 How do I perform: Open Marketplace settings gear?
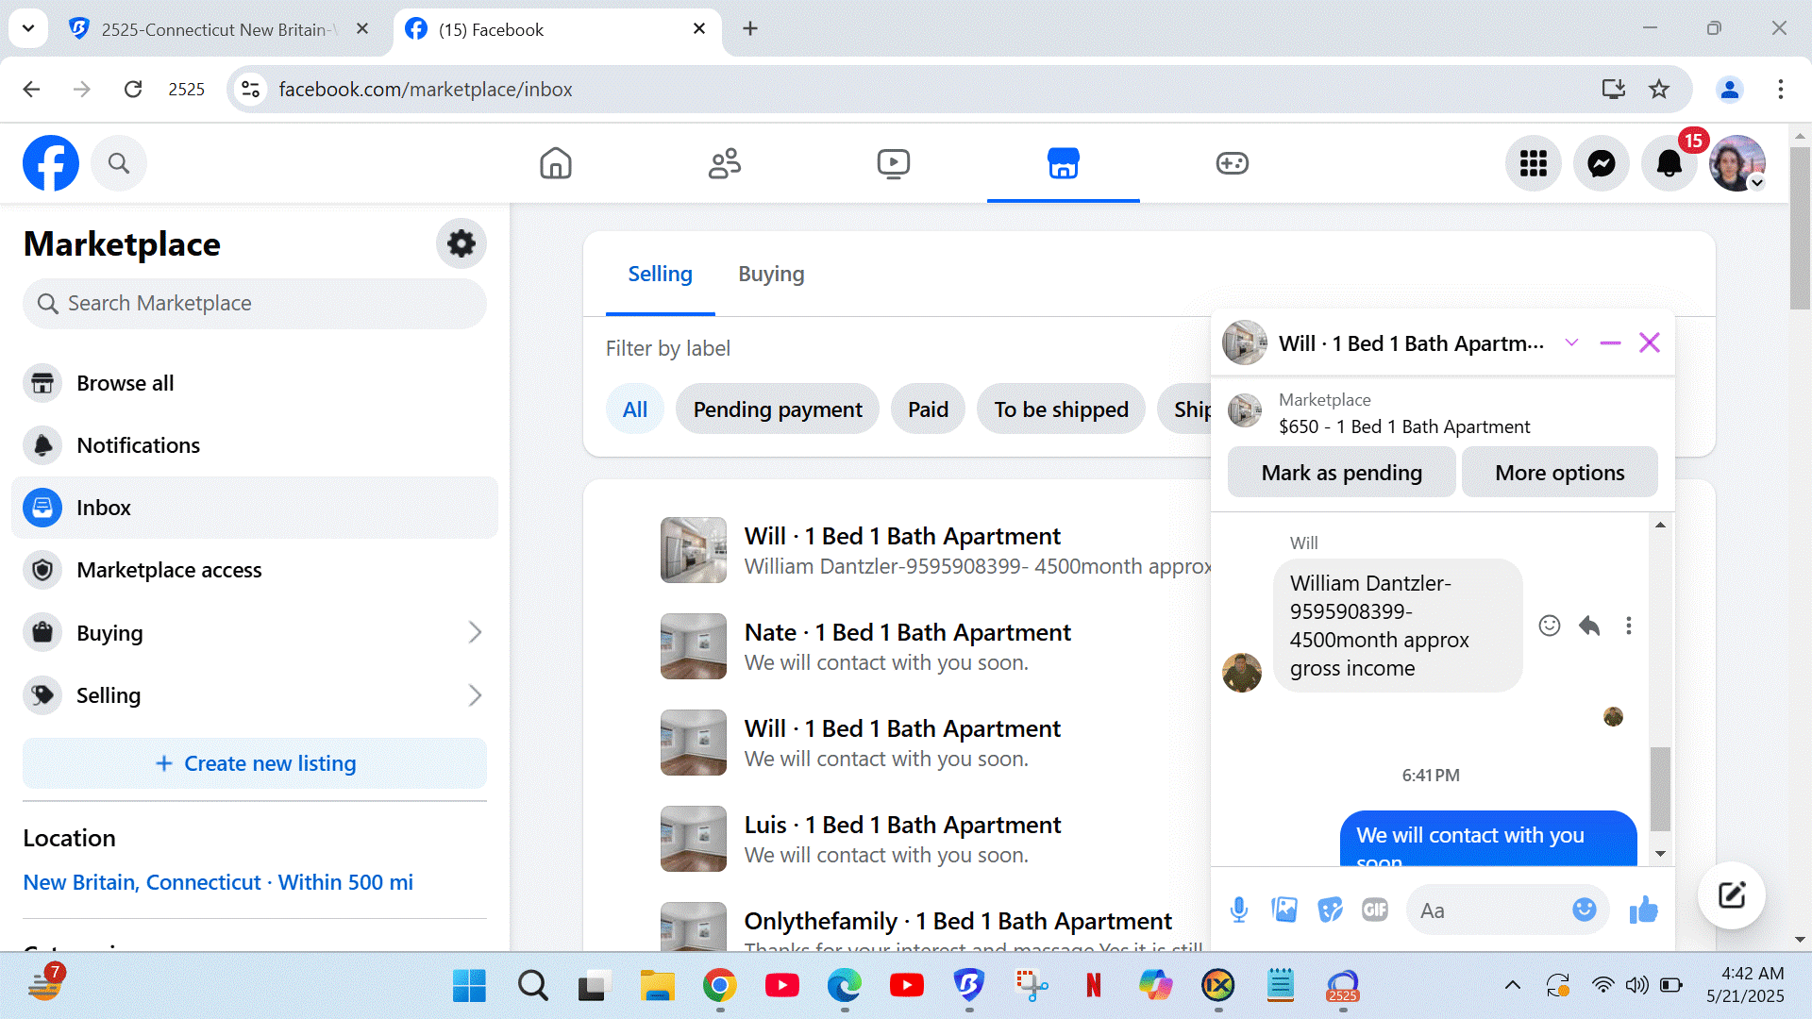tap(461, 243)
